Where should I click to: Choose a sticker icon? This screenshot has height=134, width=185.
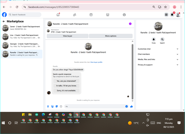(57, 106)
